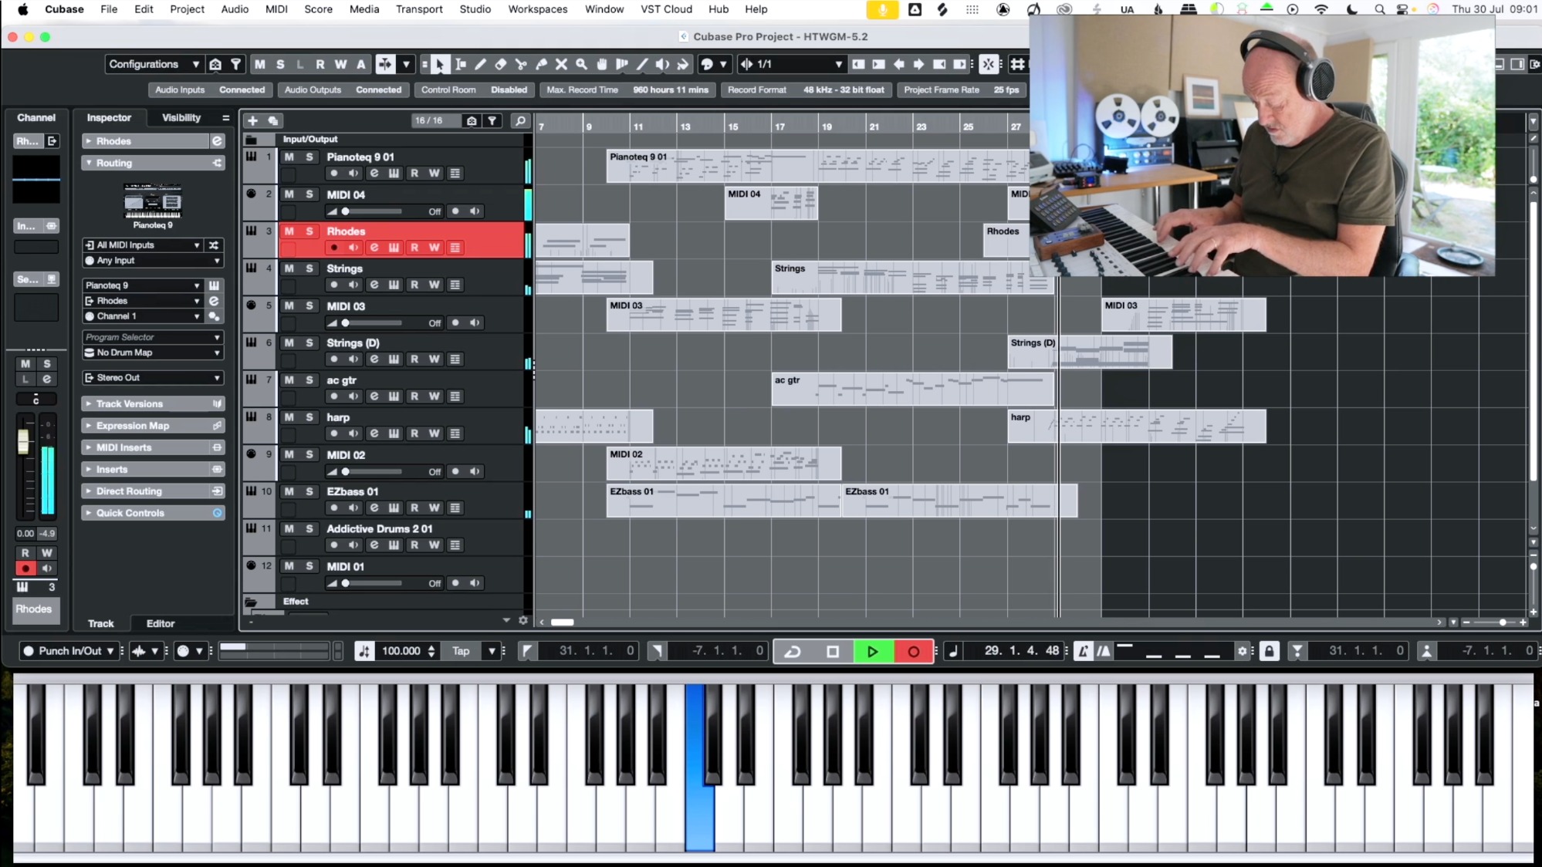Image resolution: width=1542 pixels, height=867 pixels.
Task: Expand the MIDI Inserts section
Action: [153, 447]
